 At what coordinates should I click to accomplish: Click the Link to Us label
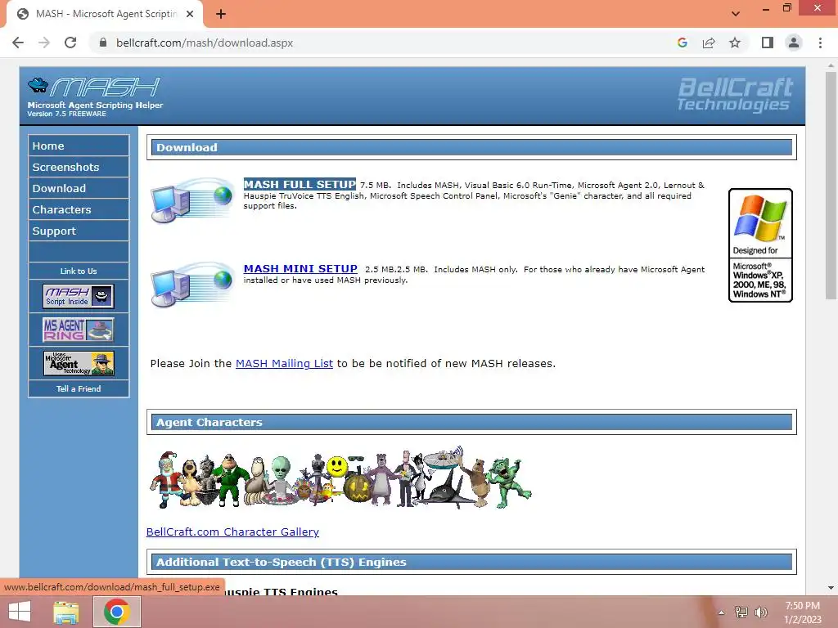pos(79,271)
